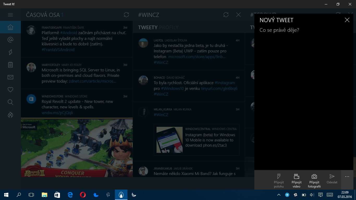Open David Boháč's profile avatar
The image size is (356, 200).
coord(143,80)
